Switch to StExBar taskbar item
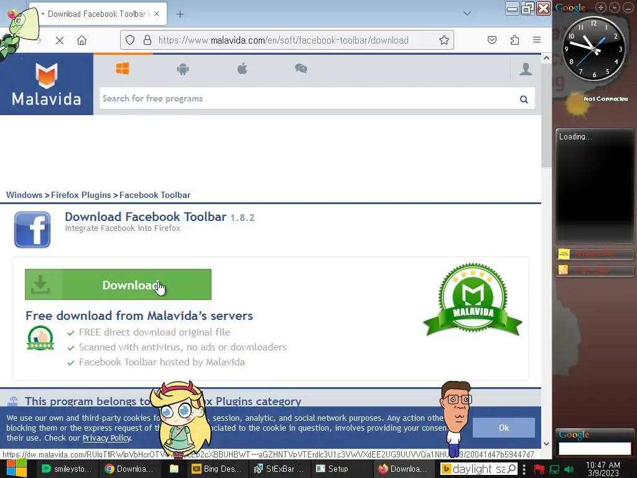 [x=279, y=469]
